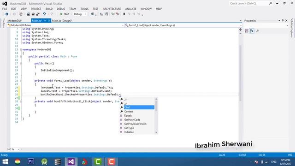This screenshot has width=295, height=166.
Task: Click the Undo arrow icon
Action: [x=44, y=14]
